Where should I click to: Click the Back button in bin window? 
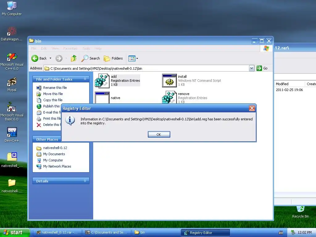(39, 58)
